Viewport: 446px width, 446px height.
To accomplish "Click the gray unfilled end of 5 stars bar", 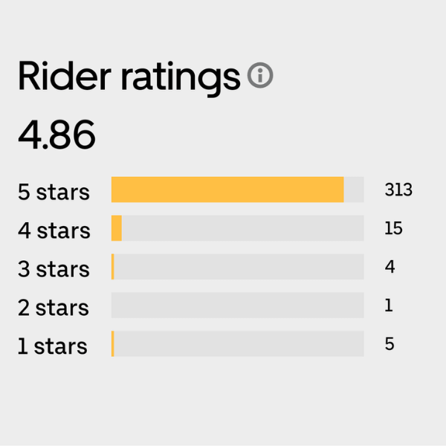I will click(x=354, y=190).
